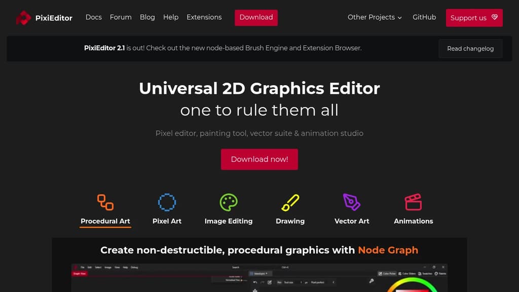Click the Color Picker tab in the preview
The width and height of the screenshot is (519, 292).
pos(387,273)
